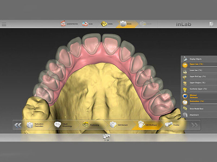This screenshot has height=162, width=217.
Task: Toggle Lower Jaw display
Action: pos(185,71)
